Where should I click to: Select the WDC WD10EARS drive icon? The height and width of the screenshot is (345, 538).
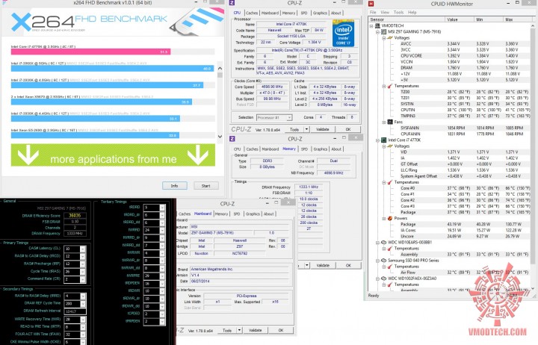pos(383,242)
